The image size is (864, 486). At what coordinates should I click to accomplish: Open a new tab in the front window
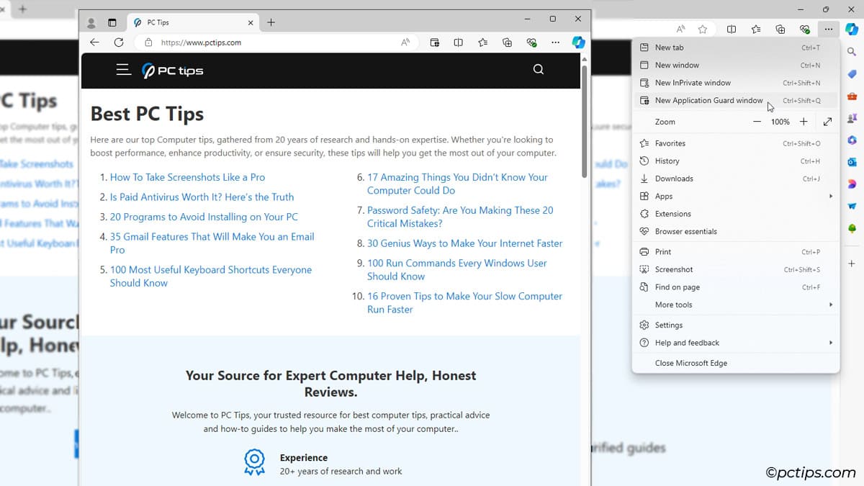pos(271,22)
